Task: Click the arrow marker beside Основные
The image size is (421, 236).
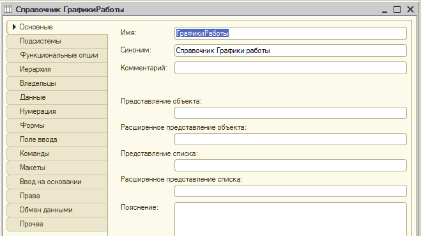Action: (14, 27)
